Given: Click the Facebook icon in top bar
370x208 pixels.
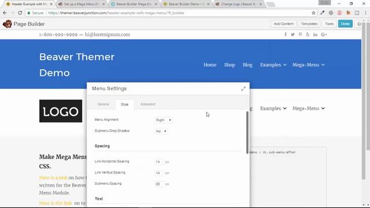Looking at the screenshot, I should (x=285, y=35).
